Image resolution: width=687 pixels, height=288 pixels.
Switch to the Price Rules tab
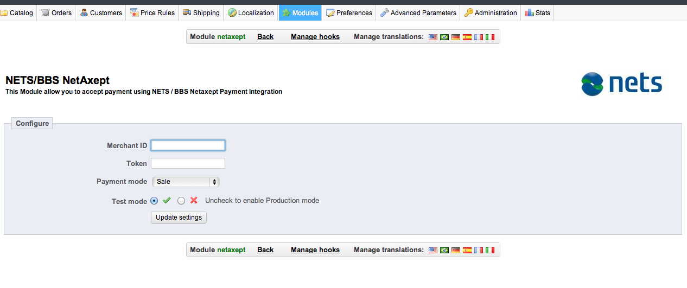(x=152, y=12)
